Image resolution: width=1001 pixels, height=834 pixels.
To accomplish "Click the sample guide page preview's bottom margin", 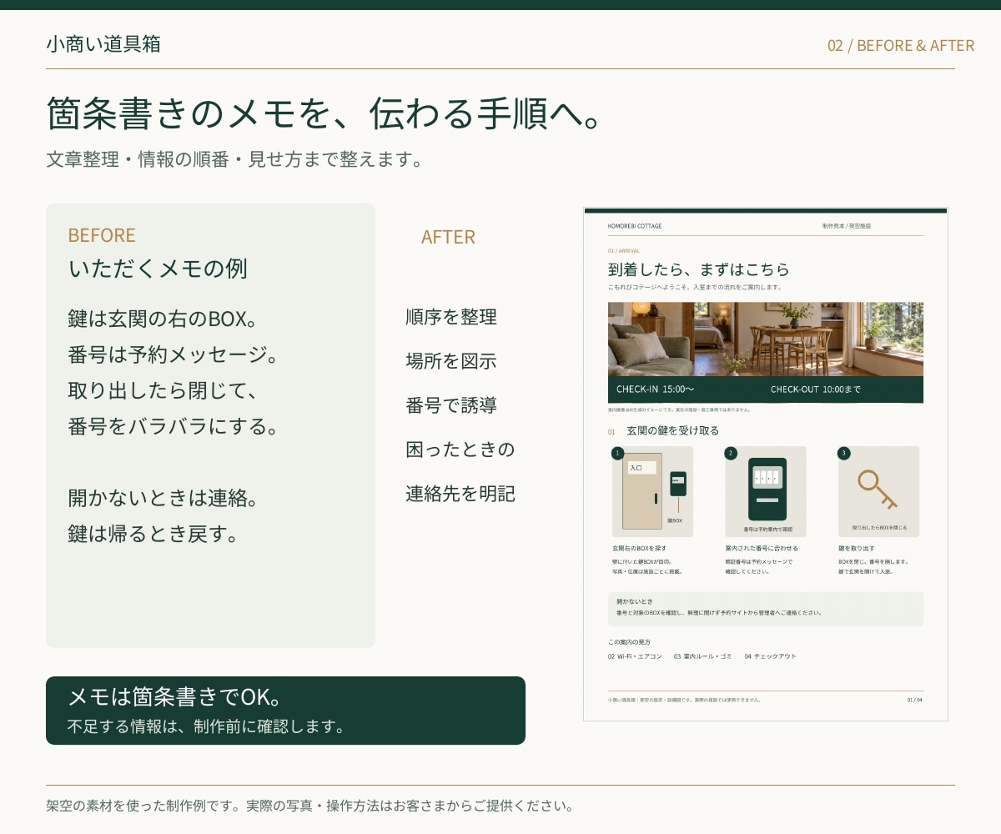I will tap(766, 713).
